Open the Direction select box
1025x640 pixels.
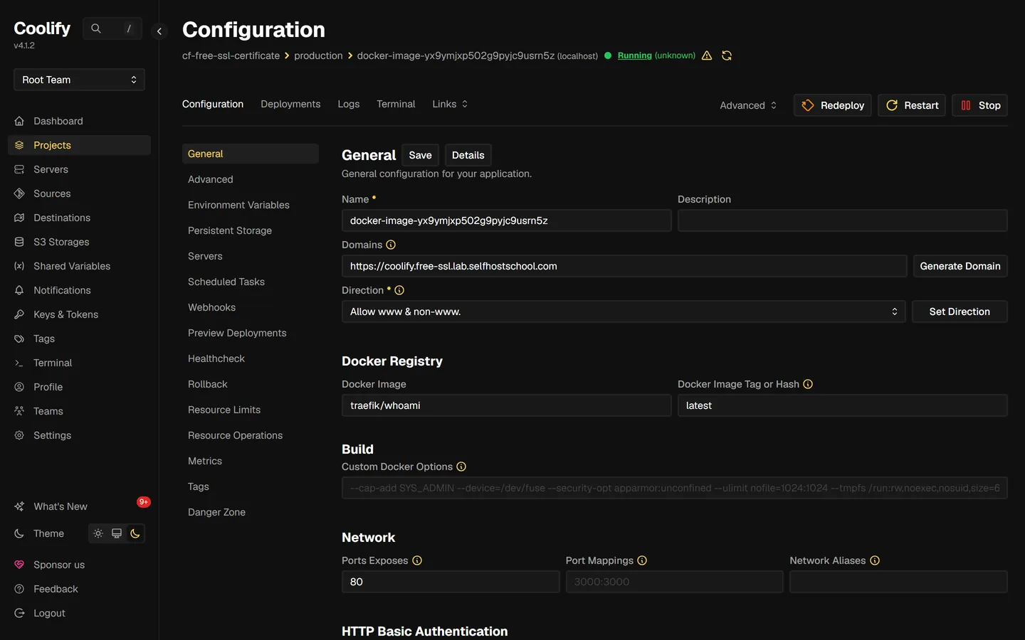[624, 311]
